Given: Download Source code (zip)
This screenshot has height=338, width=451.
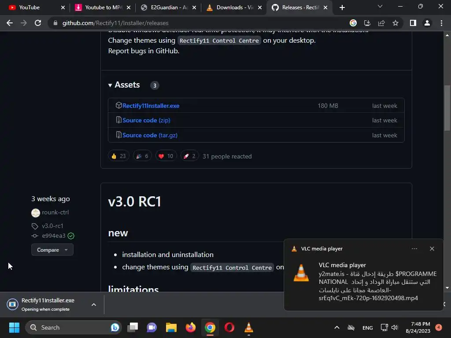Looking at the screenshot, I should pos(146,120).
